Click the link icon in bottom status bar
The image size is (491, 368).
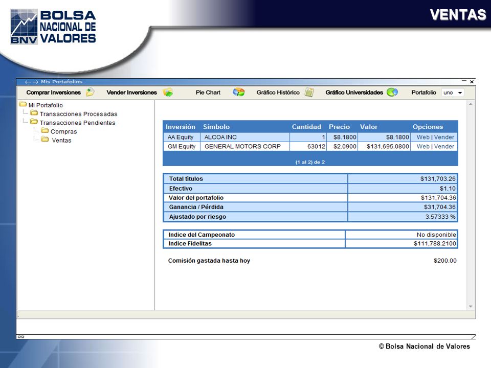coord(21,337)
